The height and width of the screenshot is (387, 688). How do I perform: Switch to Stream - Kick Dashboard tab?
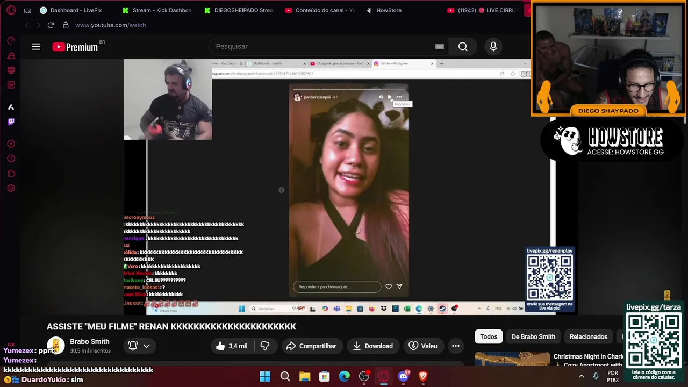[x=157, y=10]
